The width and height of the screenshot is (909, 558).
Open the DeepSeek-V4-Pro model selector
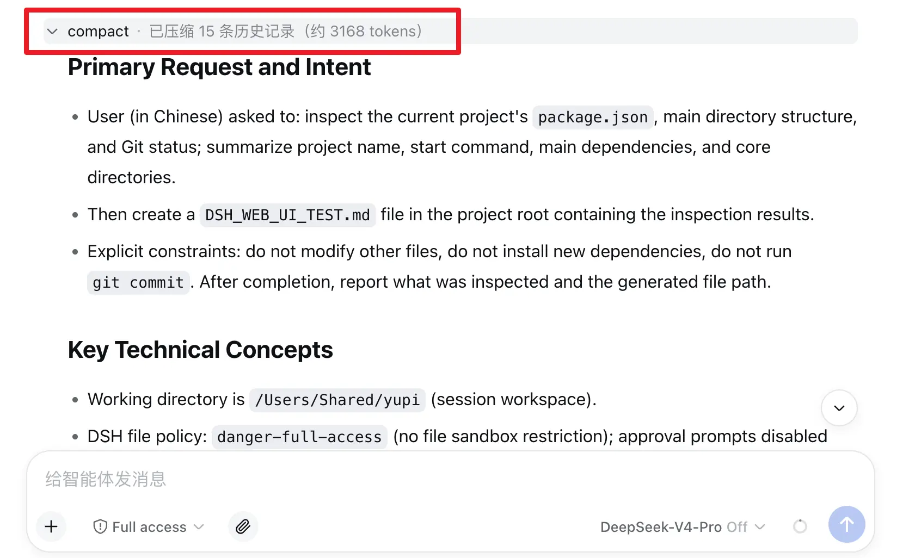683,527
